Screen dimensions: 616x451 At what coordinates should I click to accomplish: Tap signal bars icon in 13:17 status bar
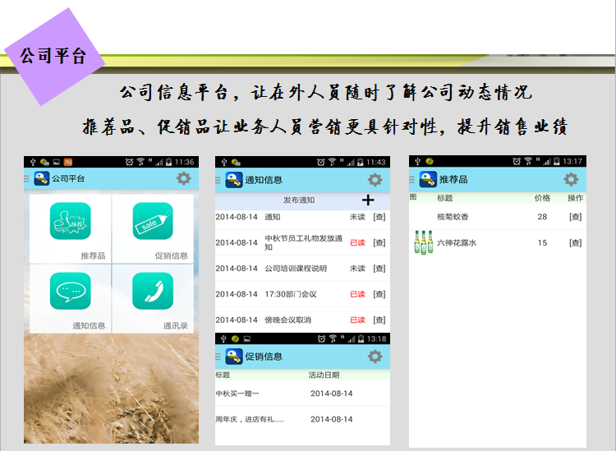point(547,162)
